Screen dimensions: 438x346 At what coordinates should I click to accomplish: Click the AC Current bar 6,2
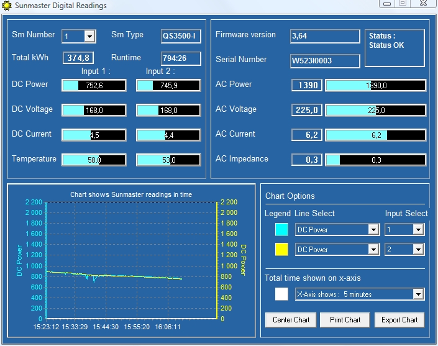click(x=376, y=135)
